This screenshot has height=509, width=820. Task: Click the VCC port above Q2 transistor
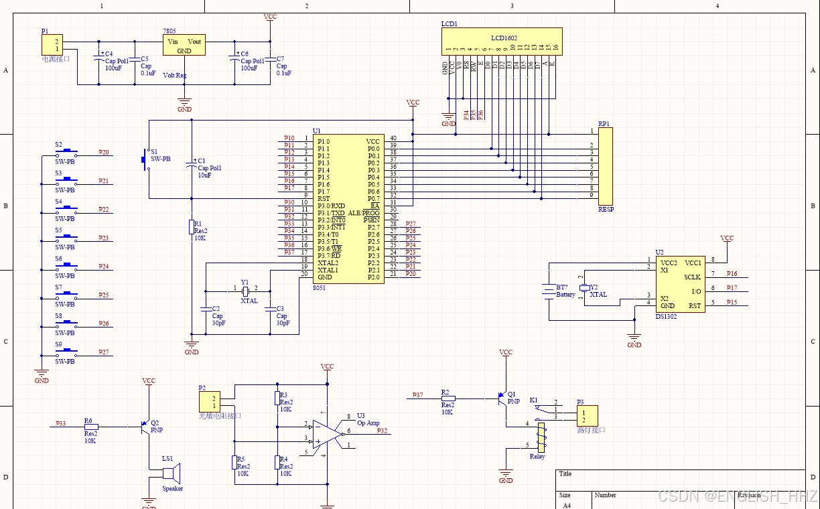point(149,382)
